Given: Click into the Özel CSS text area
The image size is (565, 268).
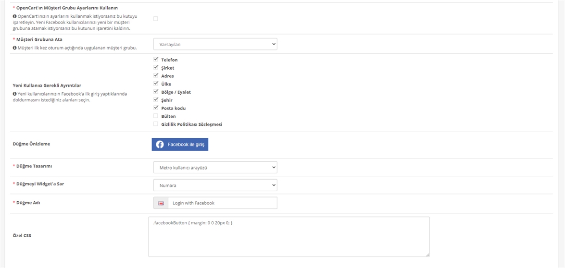Looking at the screenshot, I should coord(289,237).
